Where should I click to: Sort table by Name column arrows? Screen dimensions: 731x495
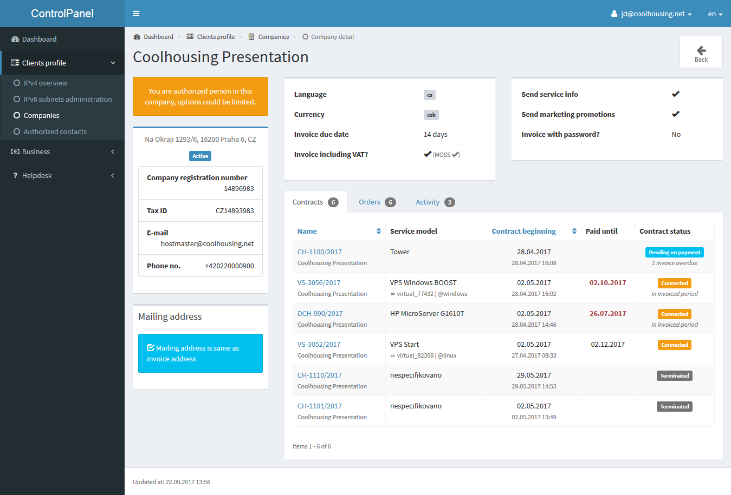[x=379, y=231]
